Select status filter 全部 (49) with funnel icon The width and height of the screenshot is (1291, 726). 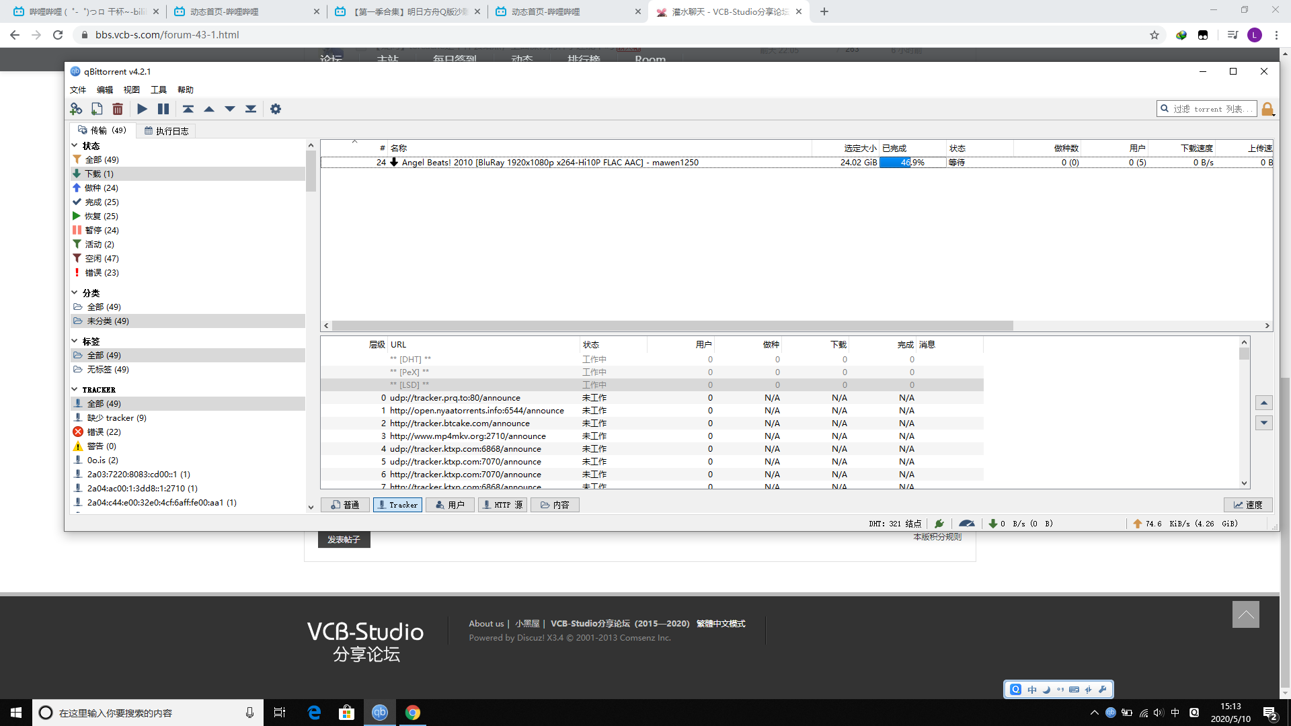(x=188, y=159)
